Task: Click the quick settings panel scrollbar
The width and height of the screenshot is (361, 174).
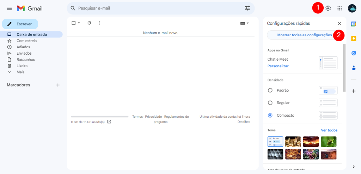Action: click(x=344, y=67)
